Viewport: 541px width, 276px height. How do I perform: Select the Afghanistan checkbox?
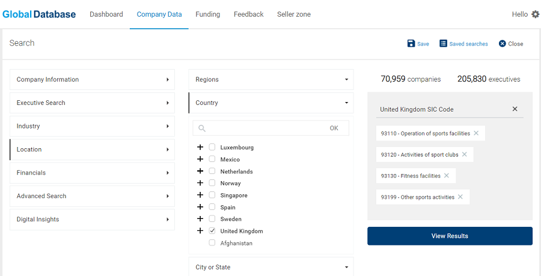point(212,243)
